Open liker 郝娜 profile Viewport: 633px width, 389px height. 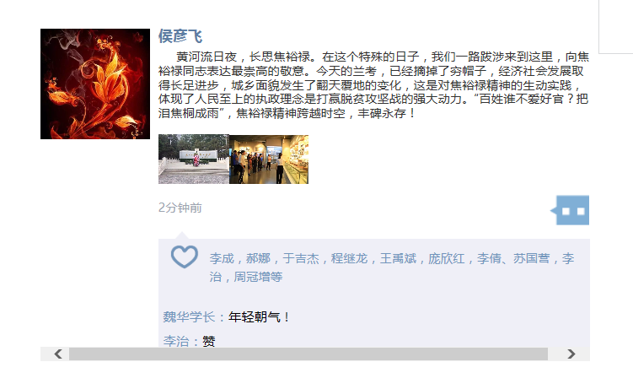pos(259,258)
